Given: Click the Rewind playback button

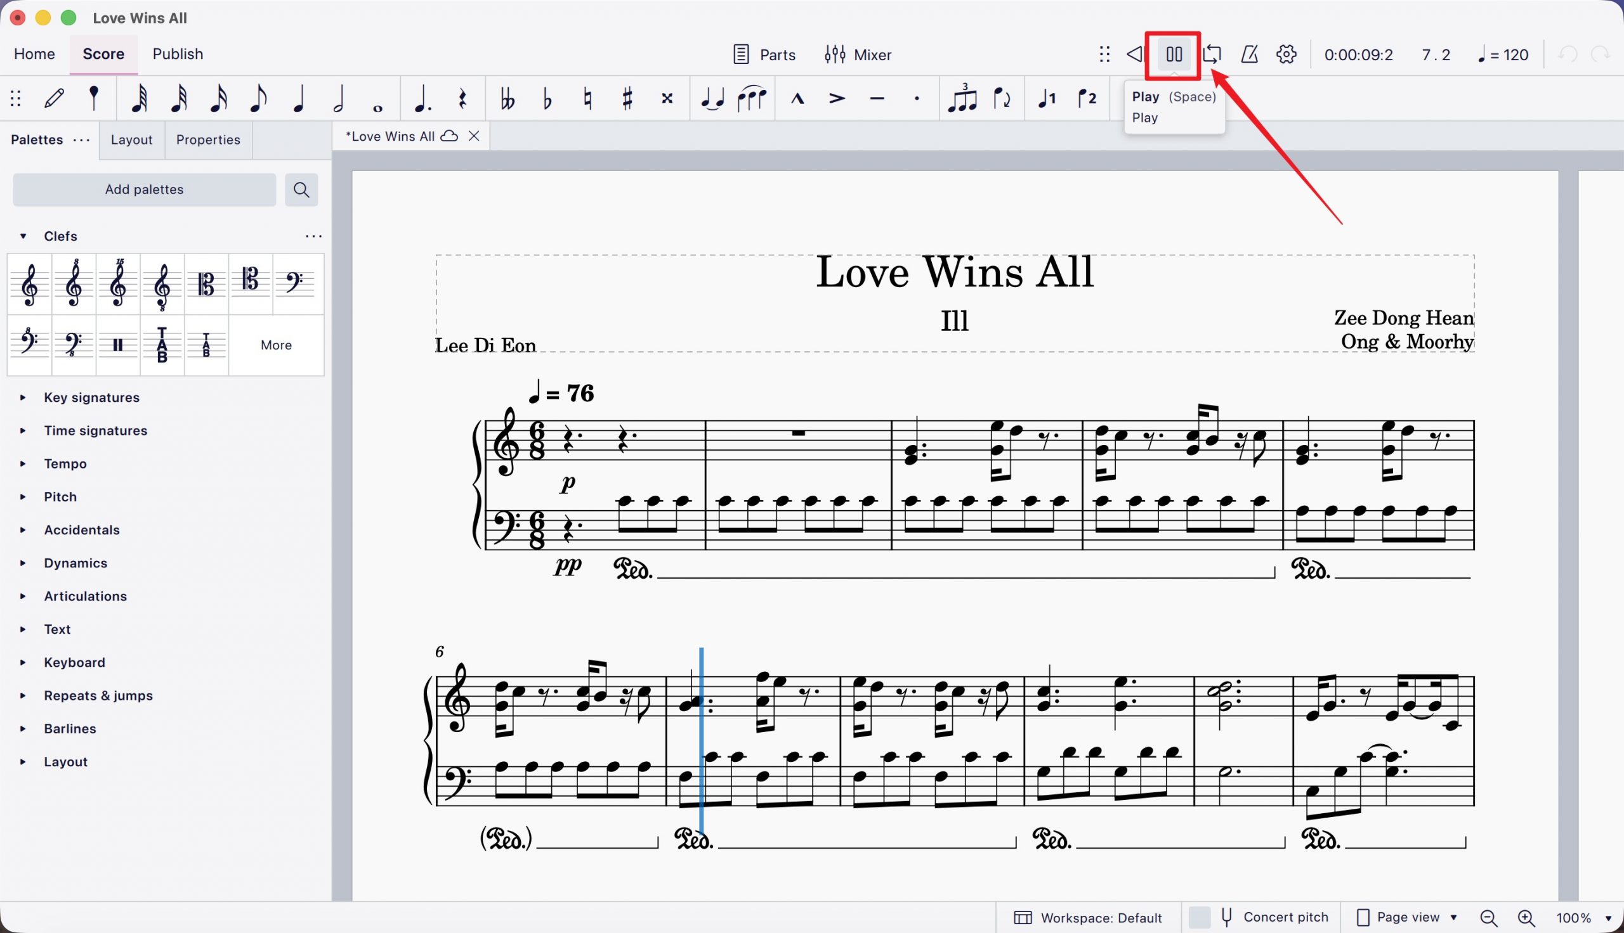Looking at the screenshot, I should click(x=1134, y=55).
